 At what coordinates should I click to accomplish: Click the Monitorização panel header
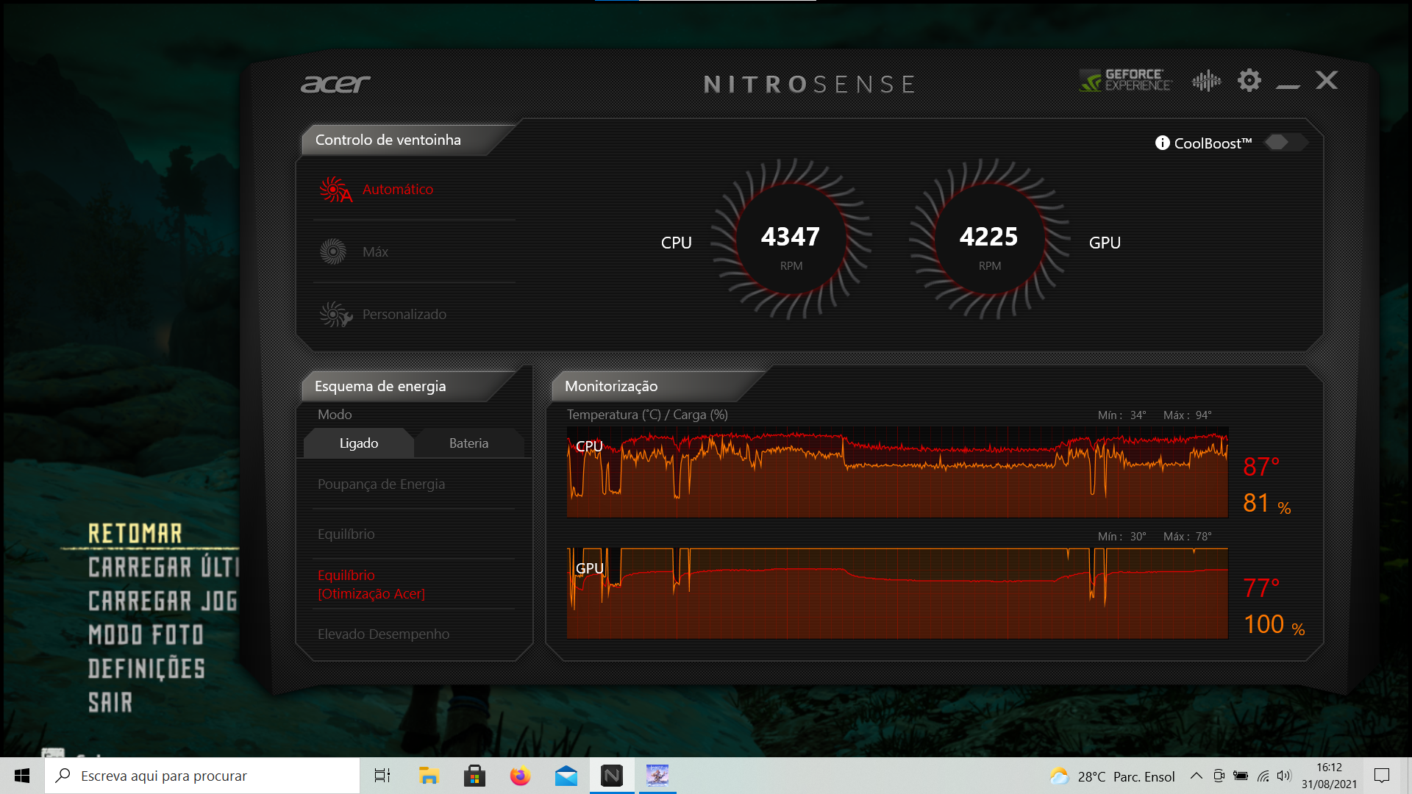611,386
